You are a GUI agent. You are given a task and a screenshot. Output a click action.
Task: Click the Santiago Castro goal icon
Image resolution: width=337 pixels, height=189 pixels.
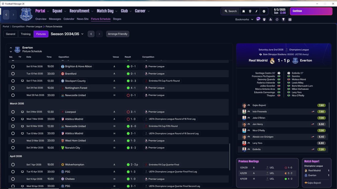[279, 73]
